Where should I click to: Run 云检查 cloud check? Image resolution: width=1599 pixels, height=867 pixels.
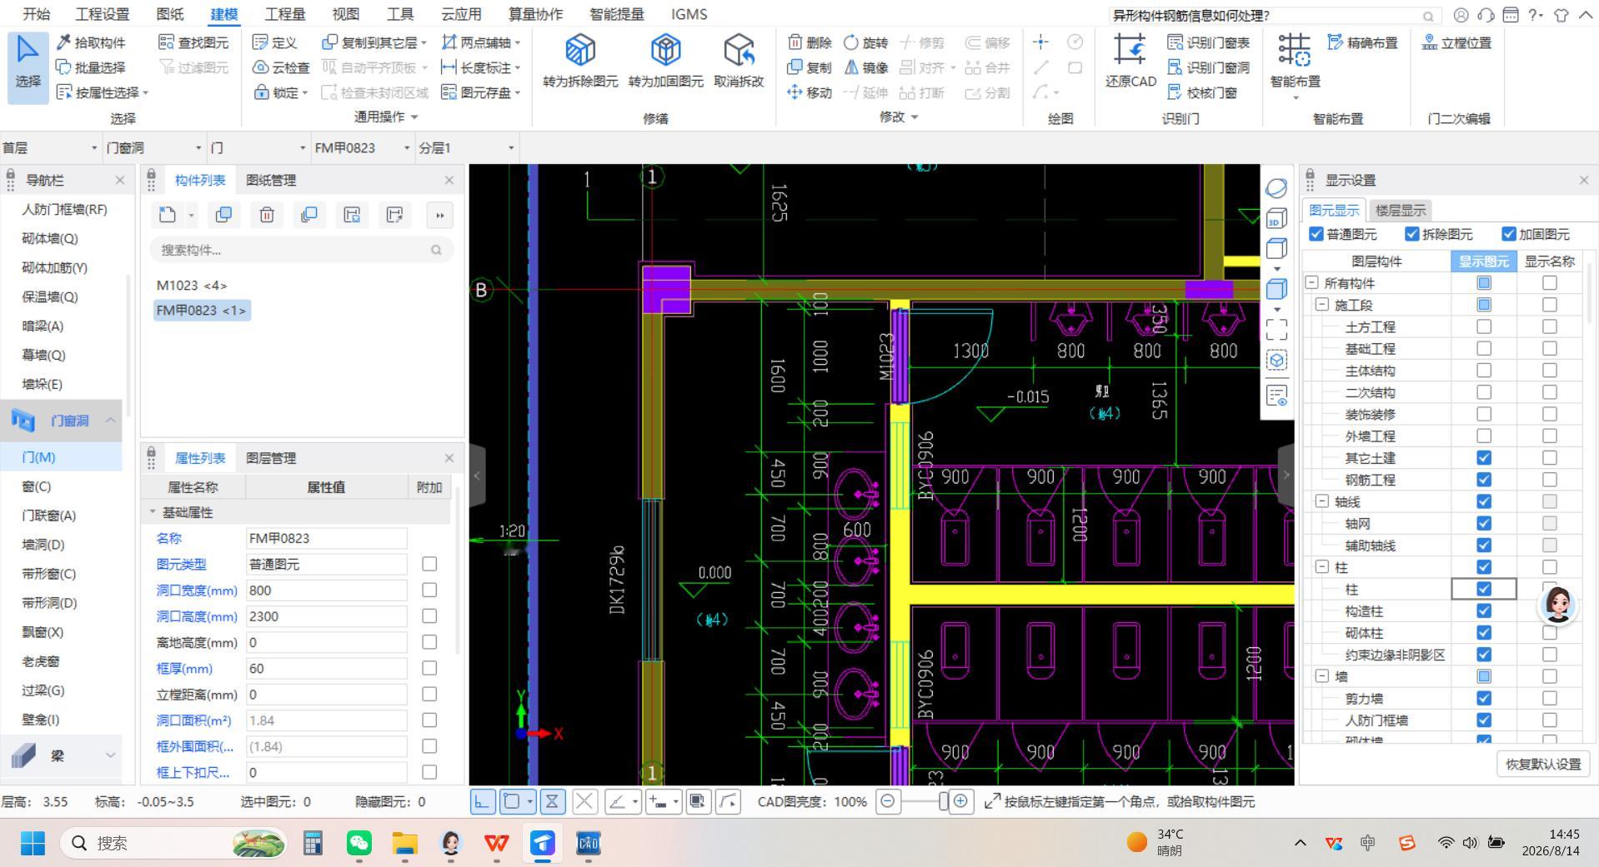point(281,67)
